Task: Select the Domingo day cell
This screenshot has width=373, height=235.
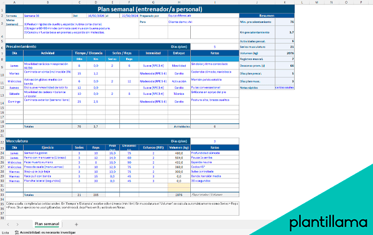Action: pyautogui.click(x=14, y=102)
